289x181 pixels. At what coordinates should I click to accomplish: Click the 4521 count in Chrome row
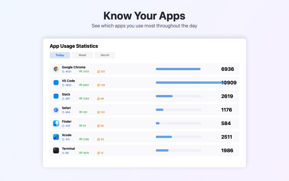[x=68, y=71]
